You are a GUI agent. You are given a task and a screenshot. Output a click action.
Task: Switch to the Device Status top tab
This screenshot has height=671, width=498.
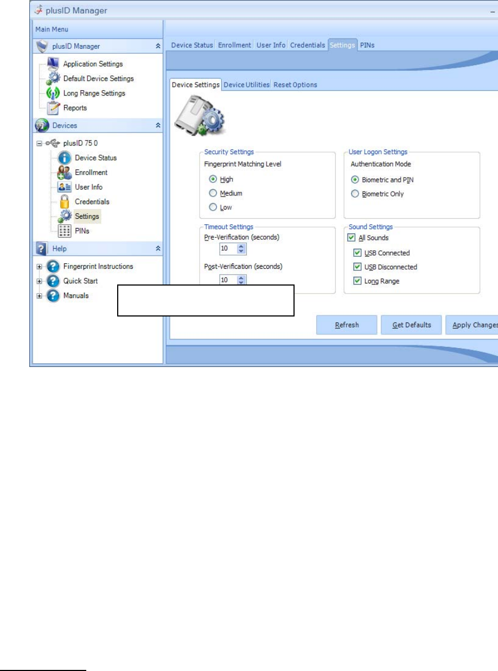coord(192,45)
